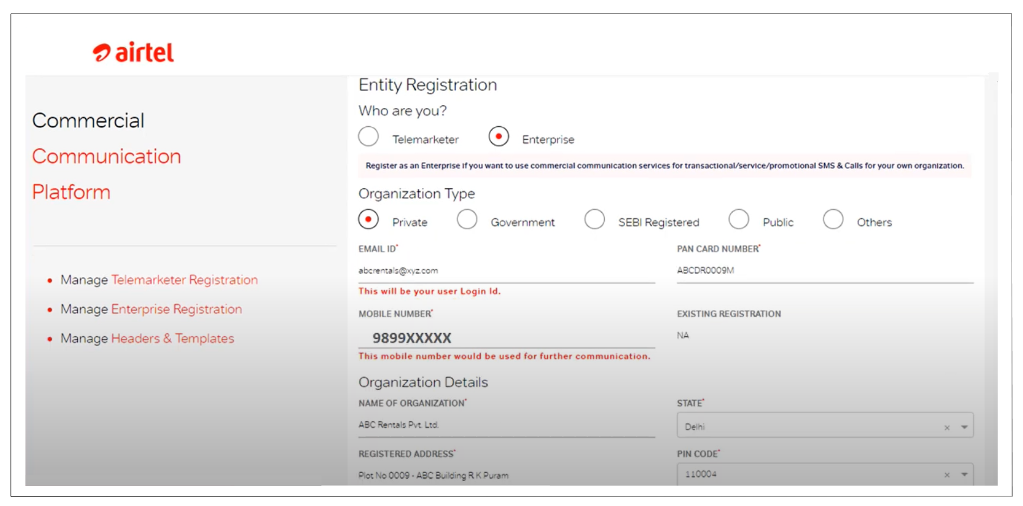Select the Telemarketer radio option
The height and width of the screenshot is (506, 1023).
pos(368,136)
